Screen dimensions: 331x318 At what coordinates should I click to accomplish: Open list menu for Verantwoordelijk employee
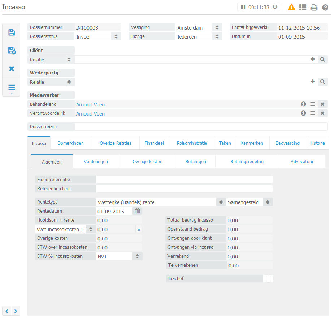point(313,113)
